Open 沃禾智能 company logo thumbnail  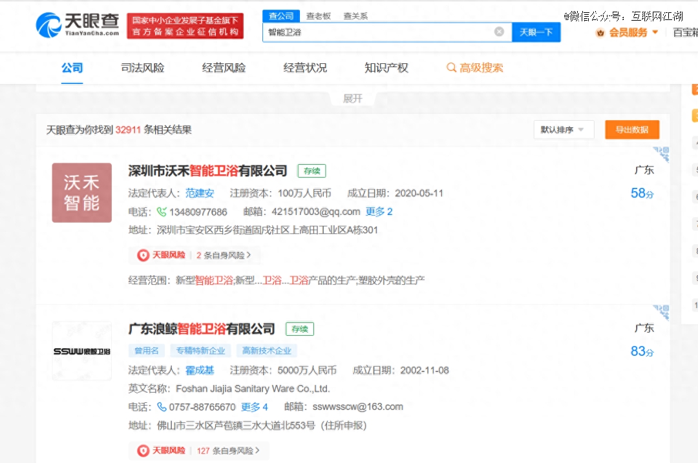point(82,192)
